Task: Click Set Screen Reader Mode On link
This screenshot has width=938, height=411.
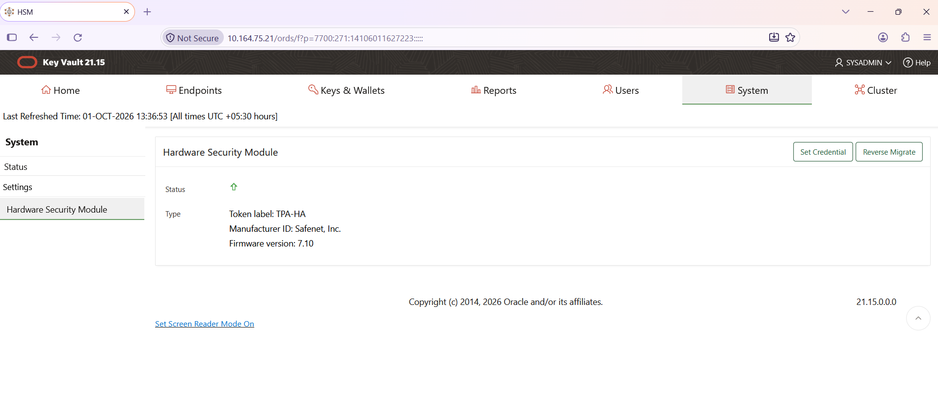Action: coord(205,324)
